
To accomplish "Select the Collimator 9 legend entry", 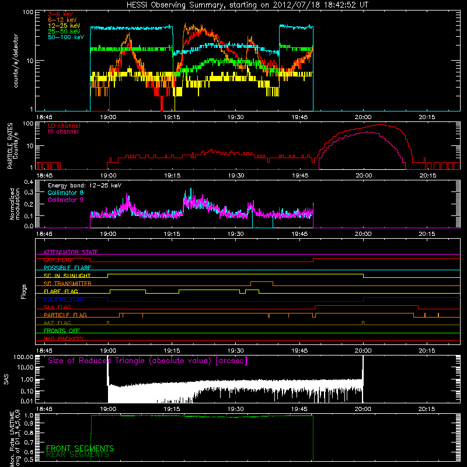I will pyautogui.click(x=65, y=200).
